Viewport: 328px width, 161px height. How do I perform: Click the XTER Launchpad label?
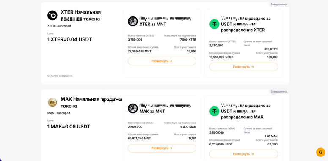pyautogui.click(x=59, y=26)
